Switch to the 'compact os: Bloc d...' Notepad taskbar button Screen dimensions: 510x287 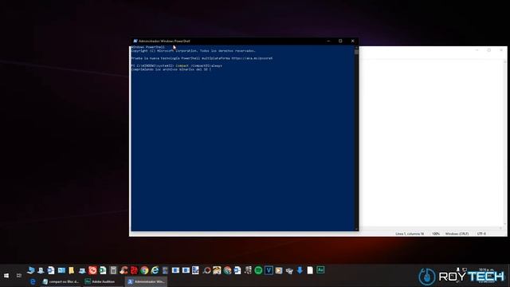pos(61,281)
